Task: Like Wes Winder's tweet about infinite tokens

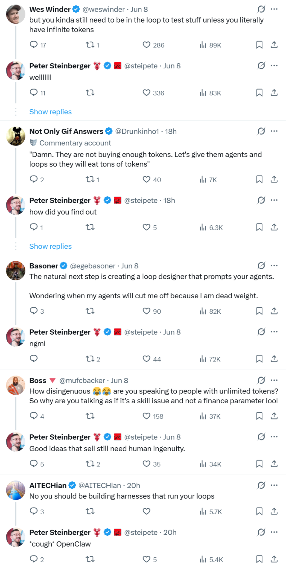Action: pos(153,45)
